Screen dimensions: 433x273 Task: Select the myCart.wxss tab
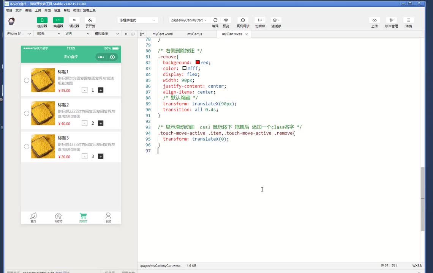[232, 34]
